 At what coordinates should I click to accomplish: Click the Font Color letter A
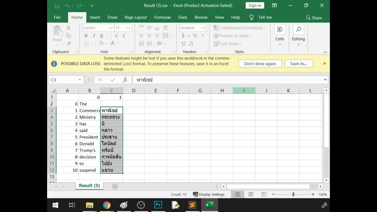pos(113,43)
